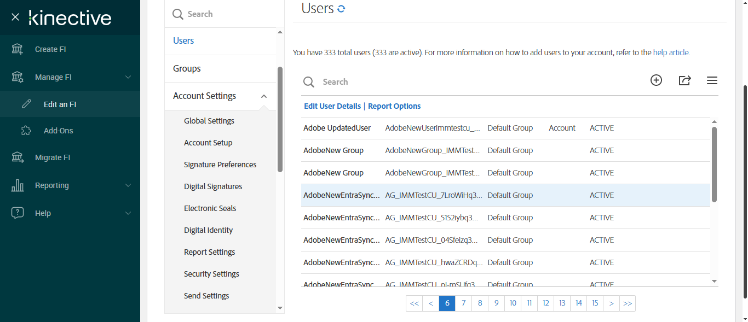Click the Migrate FI icon
Viewport: 748px width, 322px height.
[18, 157]
